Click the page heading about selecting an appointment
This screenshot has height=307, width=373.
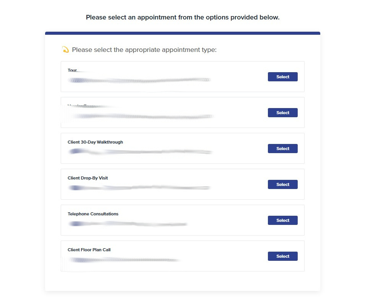pyautogui.click(x=182, y=17)
